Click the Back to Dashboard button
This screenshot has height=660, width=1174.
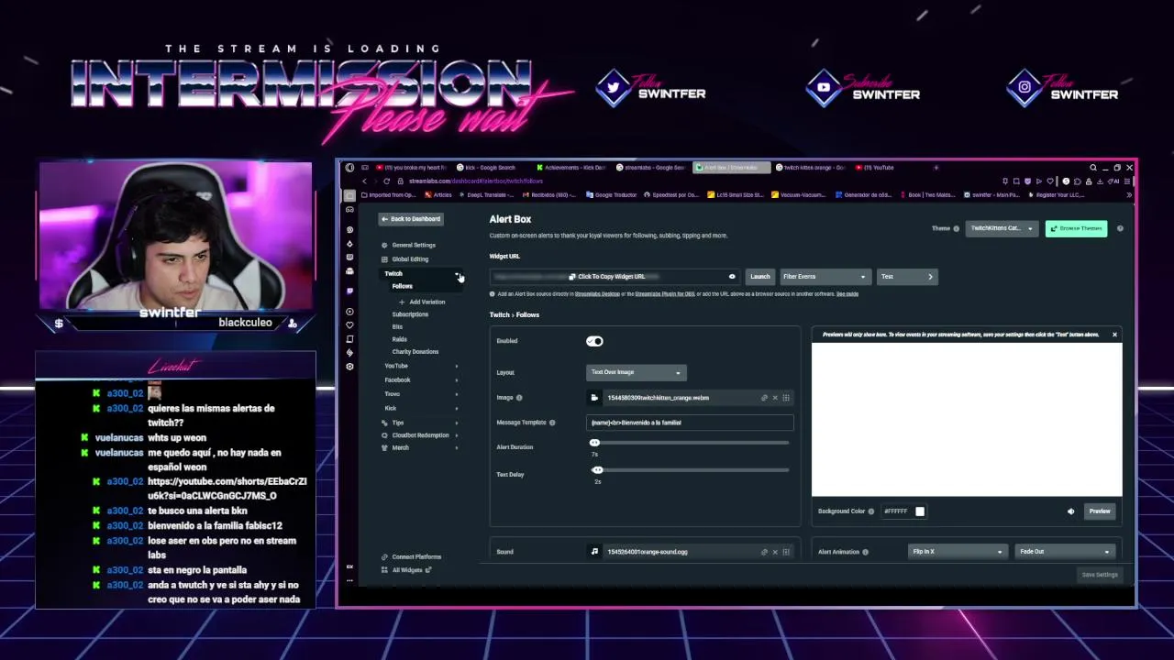point(411,219)
